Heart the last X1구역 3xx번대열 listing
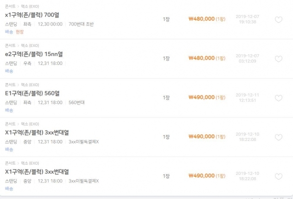The image size is (293, 199). (278, 177)
